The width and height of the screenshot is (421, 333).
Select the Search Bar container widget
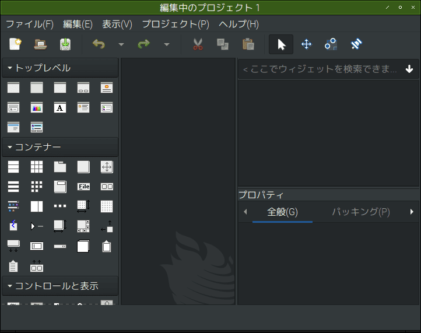click(37, 246)
